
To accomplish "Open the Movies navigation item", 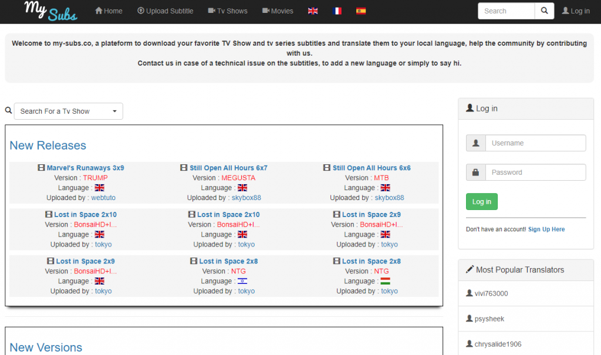I will click(x=278, y=11).
